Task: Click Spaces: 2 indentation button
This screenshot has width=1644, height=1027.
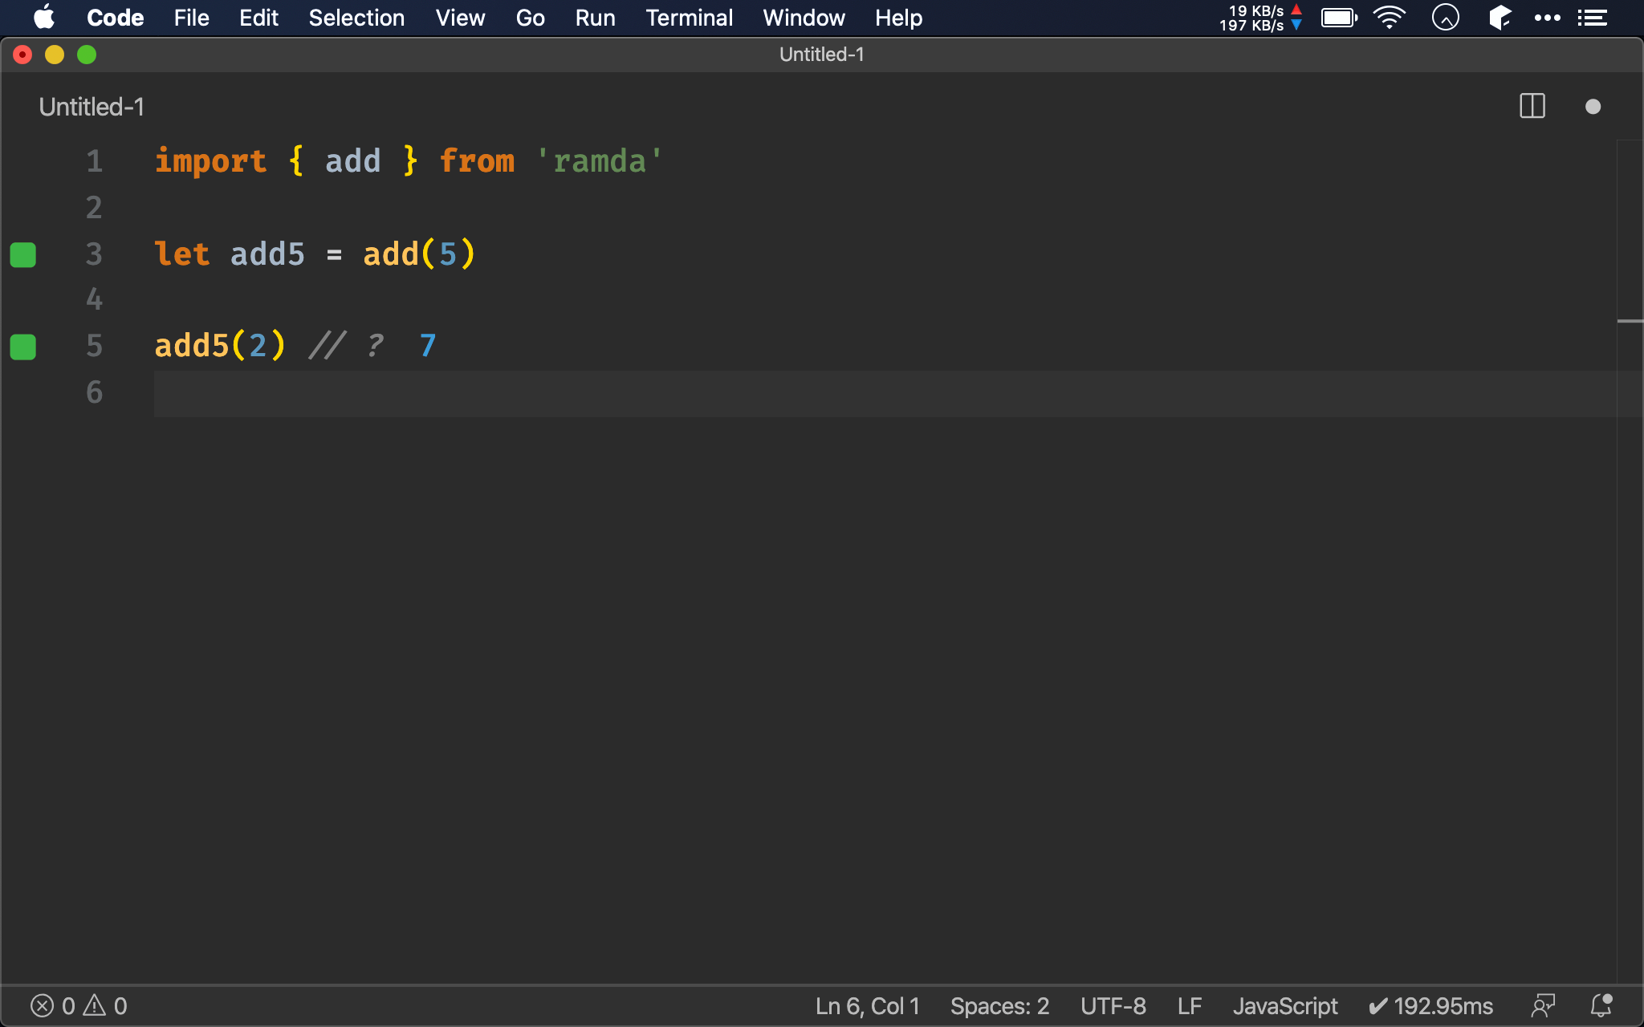Action: (x=999, y=1005)
